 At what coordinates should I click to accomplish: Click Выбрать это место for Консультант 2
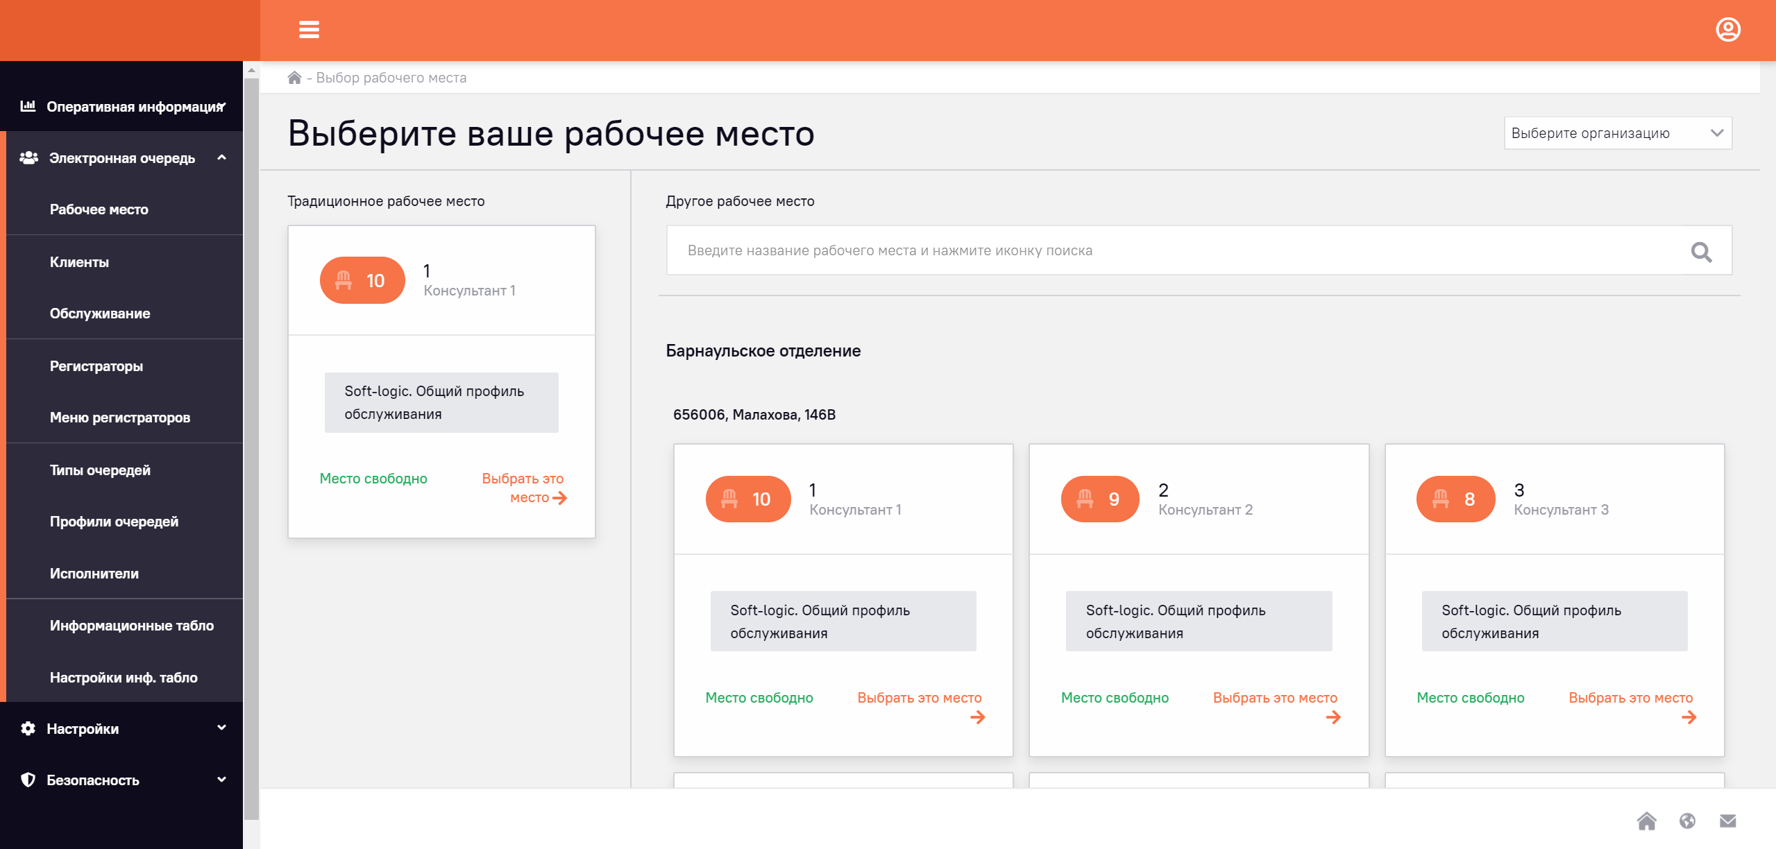(1275, 698)
